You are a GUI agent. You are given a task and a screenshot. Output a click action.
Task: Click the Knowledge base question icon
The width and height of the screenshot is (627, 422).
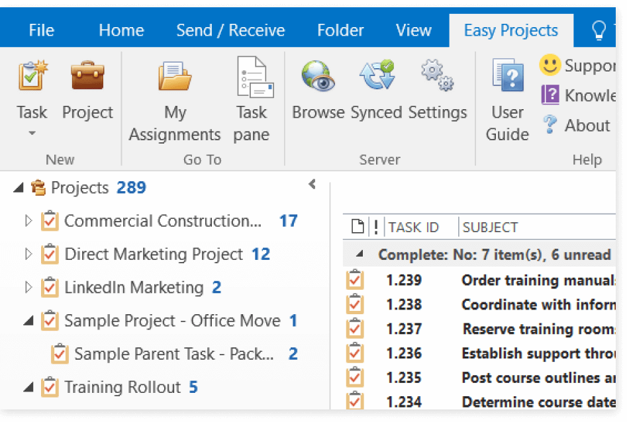pyautogui.click(x=550, y=95)
